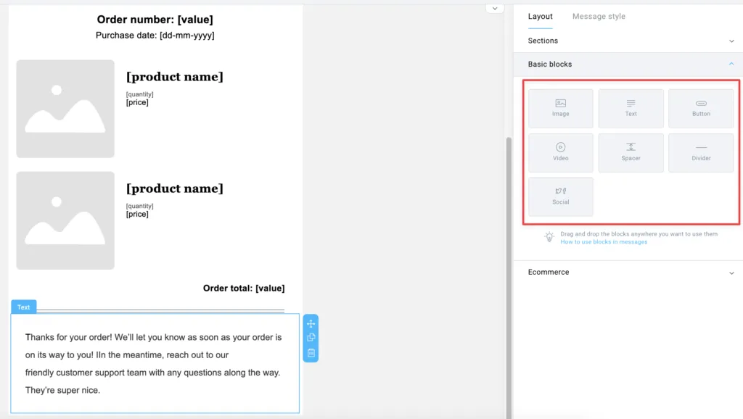This screenshot has height=419, width=743.
Task: Click the second [product name] heading
Action: tap(174, 188)
